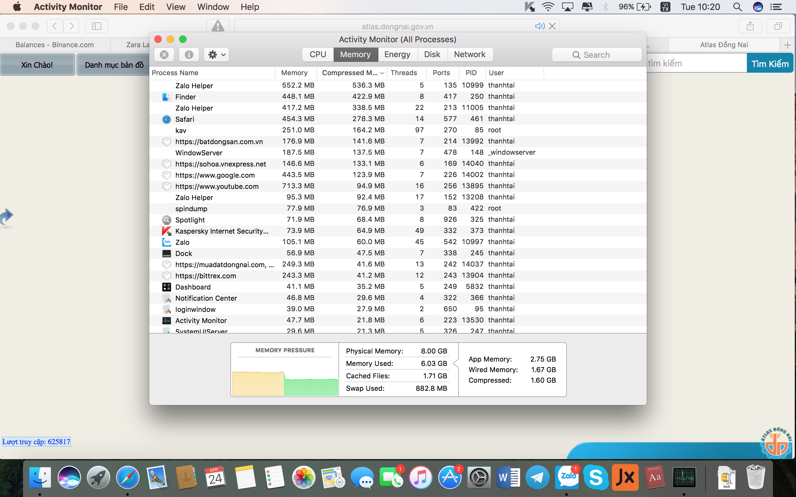Click the memory pressure graph

click(285, 376)
